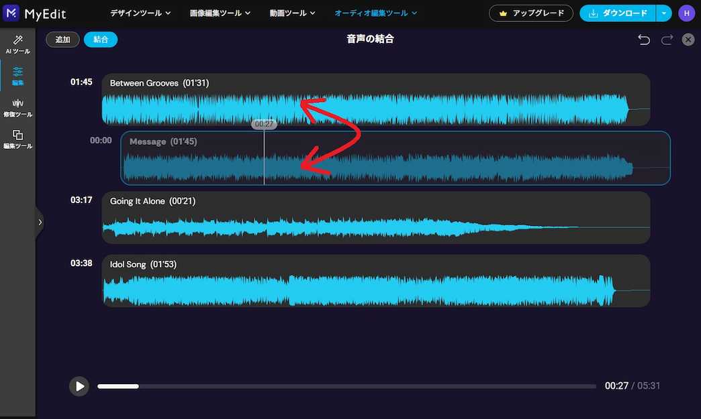The height and width of the screenshot is (419, 701).
Task: Click the アップグレード button
Action: point(531,13)
